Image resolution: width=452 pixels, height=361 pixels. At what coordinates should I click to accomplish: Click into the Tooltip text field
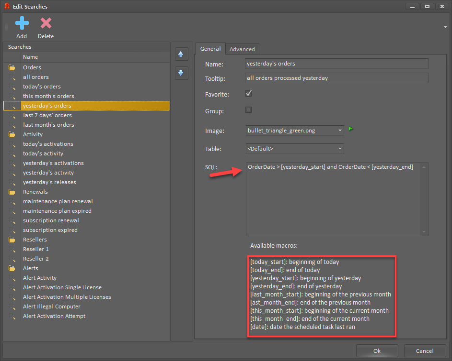point(336,78)
